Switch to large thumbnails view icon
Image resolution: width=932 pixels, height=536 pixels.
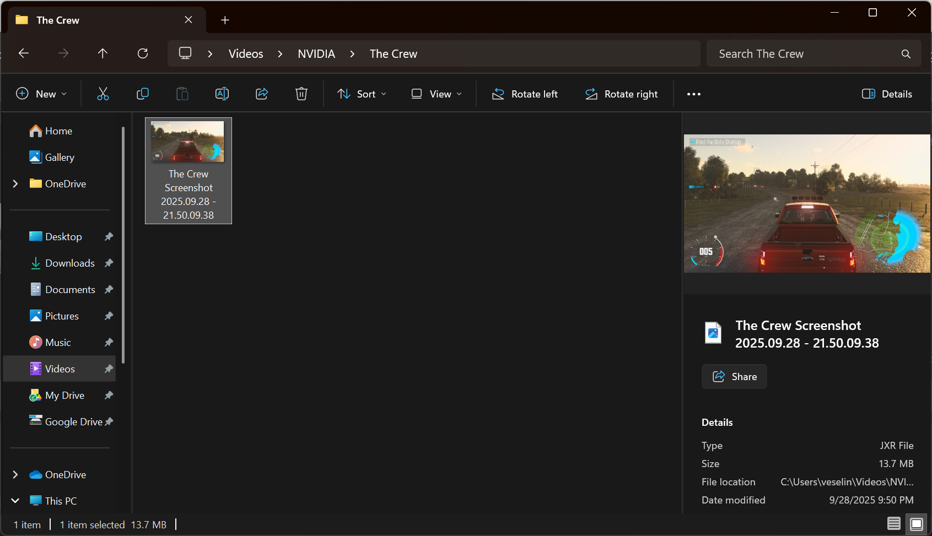click(917, 523)
